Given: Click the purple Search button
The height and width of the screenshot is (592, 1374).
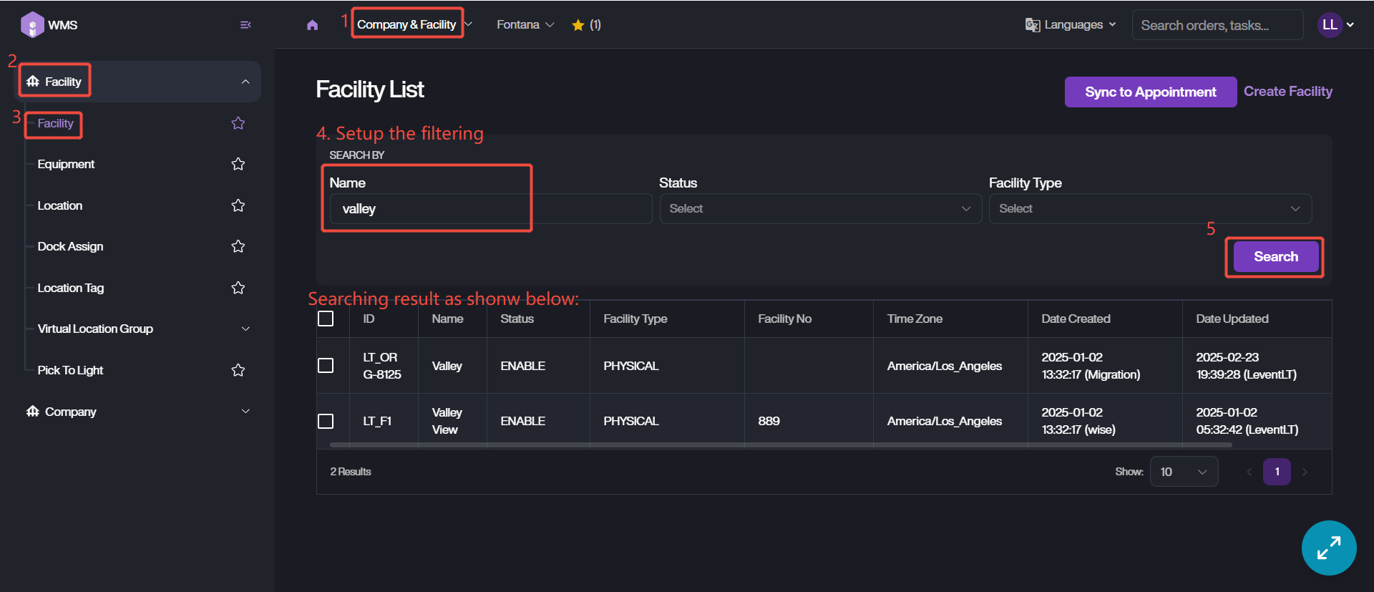Looking at the screenshot, I should click(x=1275, y=257).
